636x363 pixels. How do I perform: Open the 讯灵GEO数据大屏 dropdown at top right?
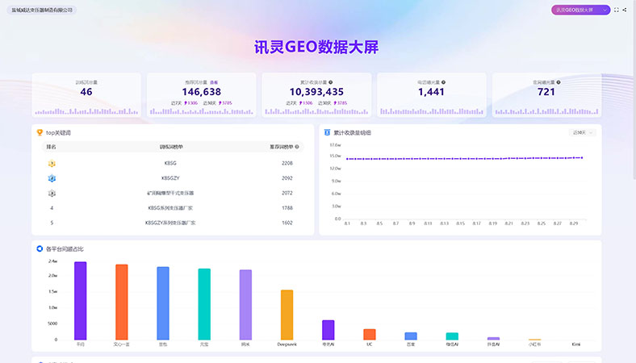pos(580,10)
